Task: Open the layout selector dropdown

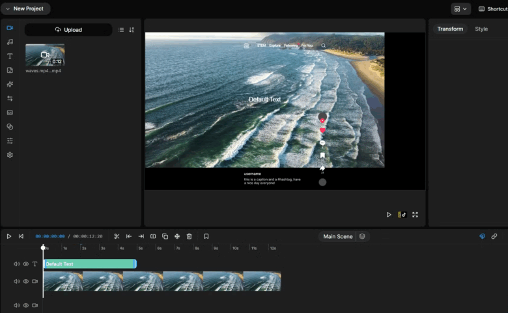Action: 460,9
